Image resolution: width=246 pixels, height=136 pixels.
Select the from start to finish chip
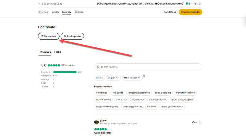click(185, 93)
